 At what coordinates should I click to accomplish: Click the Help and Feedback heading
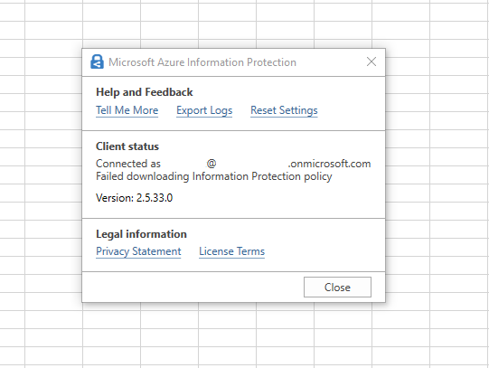[x=145, y=92]
